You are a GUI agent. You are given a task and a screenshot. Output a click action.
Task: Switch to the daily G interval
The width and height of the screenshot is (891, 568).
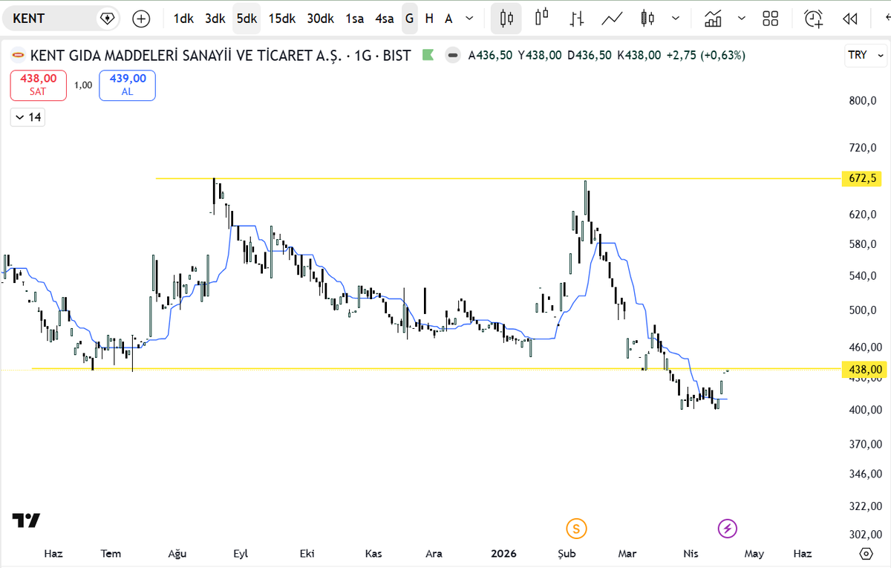(410, 19)
